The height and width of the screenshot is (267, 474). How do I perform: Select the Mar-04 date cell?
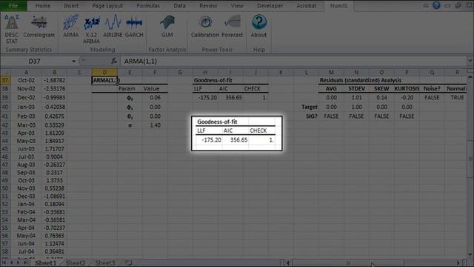coord(27,220)
